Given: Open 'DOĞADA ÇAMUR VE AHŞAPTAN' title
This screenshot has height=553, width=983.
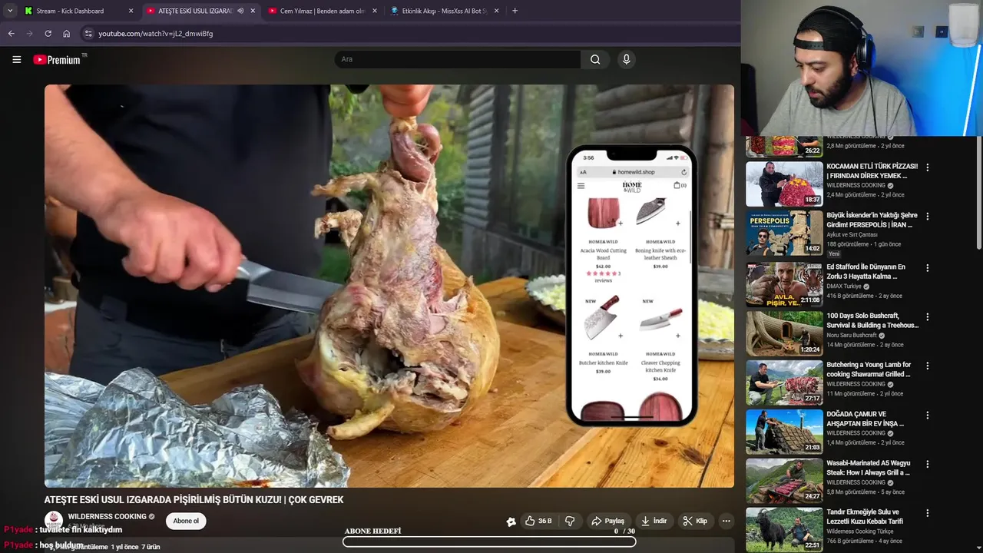Looking at the screenshot, I should (866, 419).
